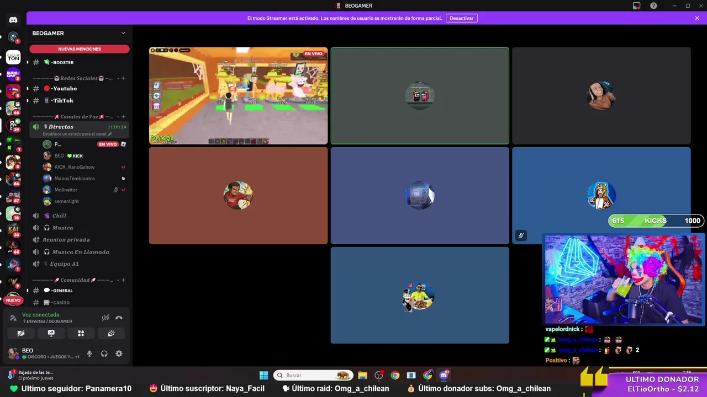
Task: Click the NUEVO unread servers pill
Action: pyautogui.click(x=13, y=301)
